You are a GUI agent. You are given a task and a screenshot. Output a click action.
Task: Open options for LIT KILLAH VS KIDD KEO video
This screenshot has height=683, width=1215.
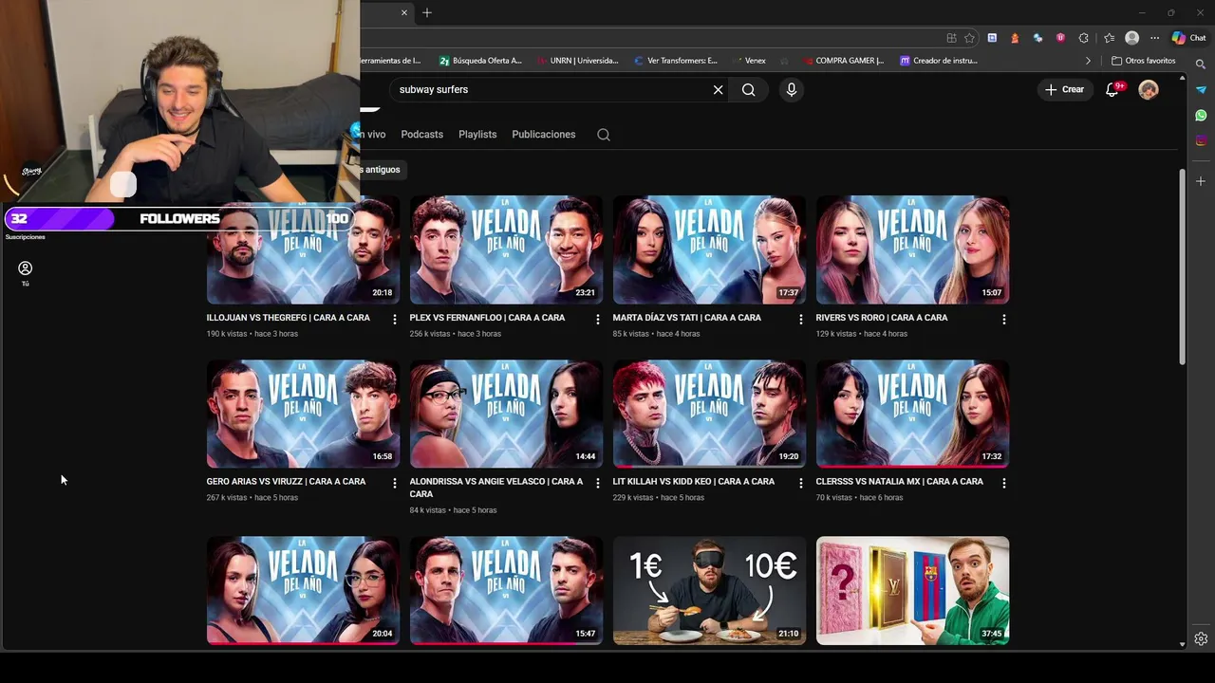click(800, 483)
